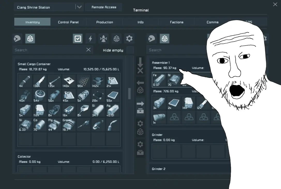Viewport: 281px width, 189px height.
Task: Select the 90x grid item
Action: tap(83, 81)
